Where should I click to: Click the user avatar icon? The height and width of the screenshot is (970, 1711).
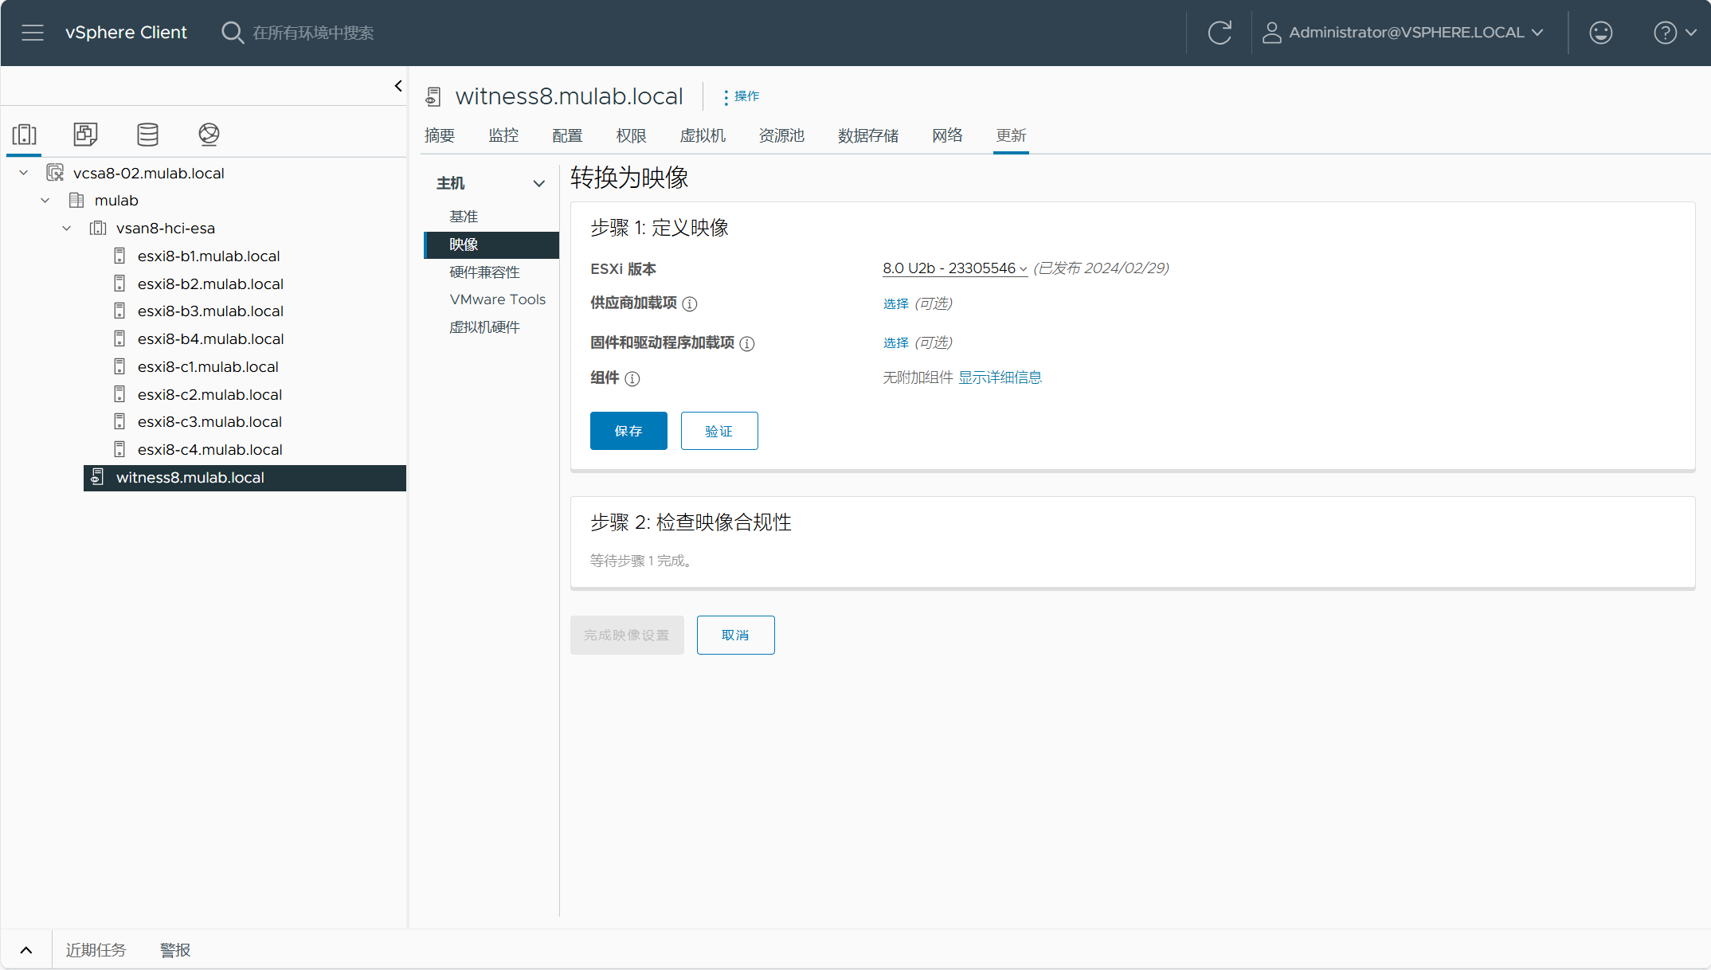[1271, 33]
